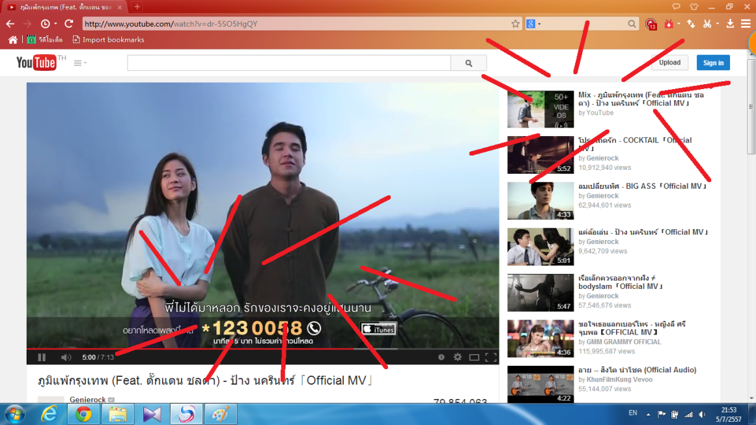This screenshot has height=425, width=756.
Task: Open the Mix playlist thumbnail
Action: 540,109
